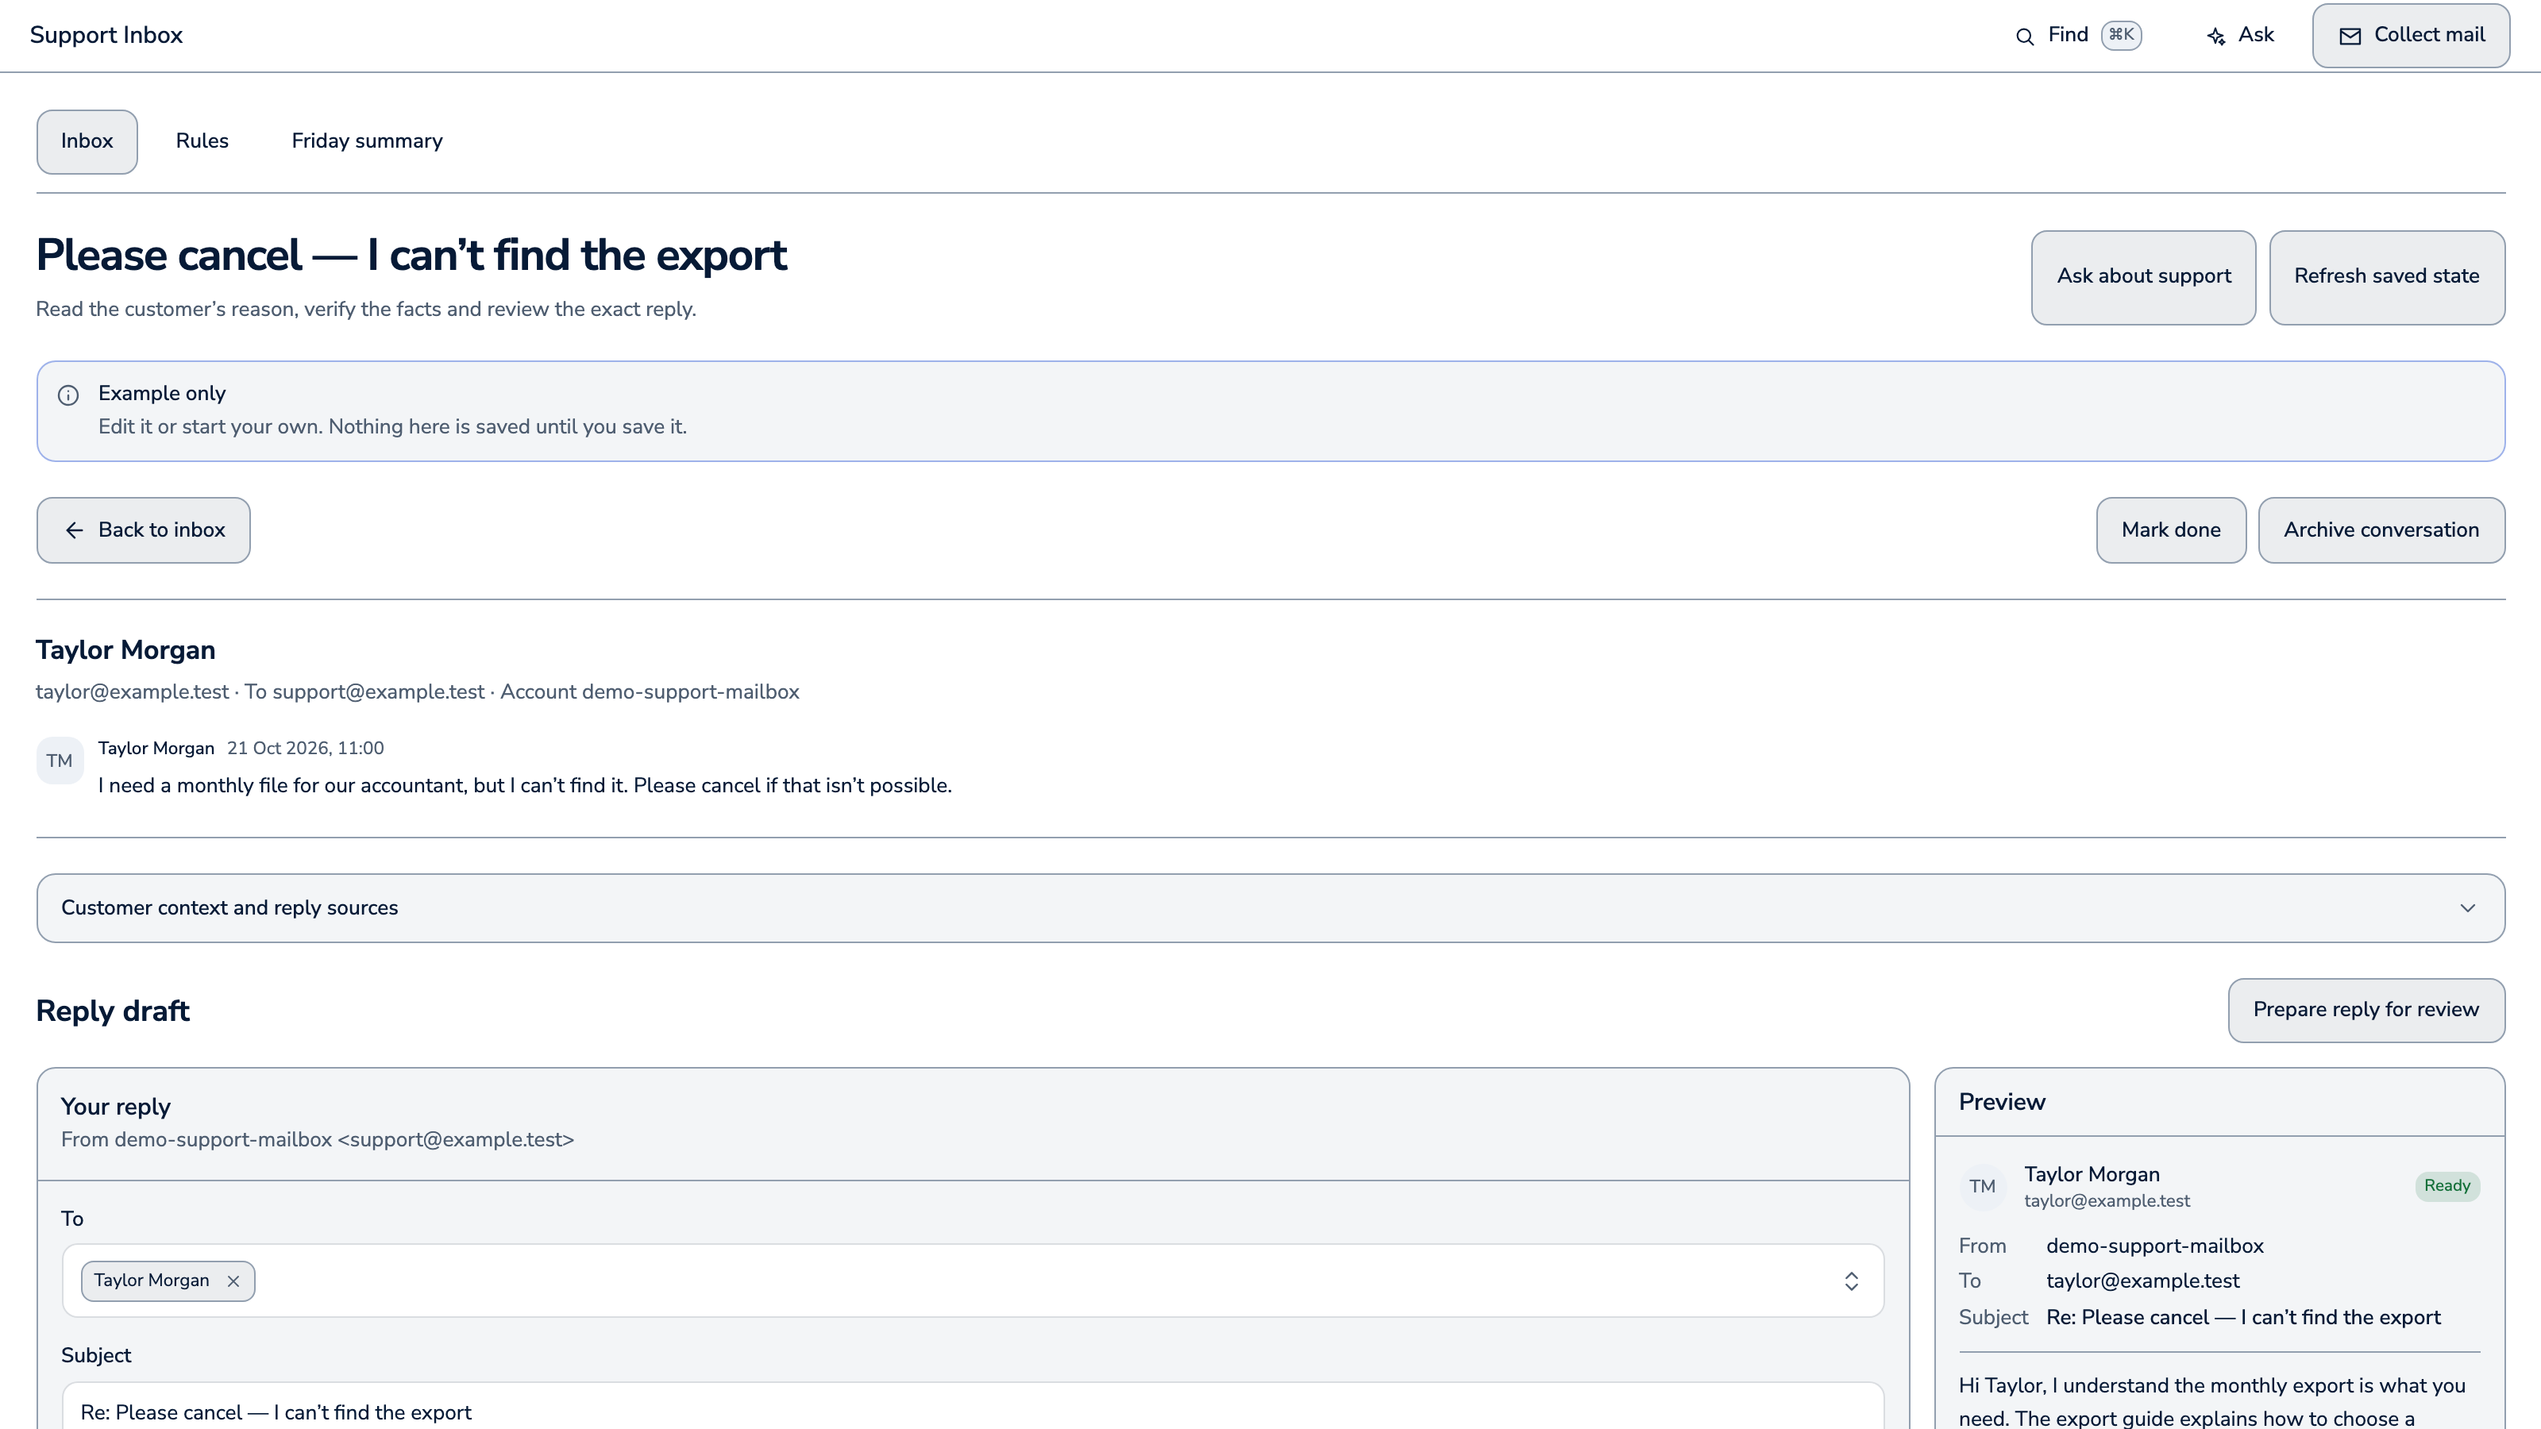Image resolution: width=2541 pixels, height=1429 pixels.
Task: Click Prepare reply for review
Action: (2366, 1010)
